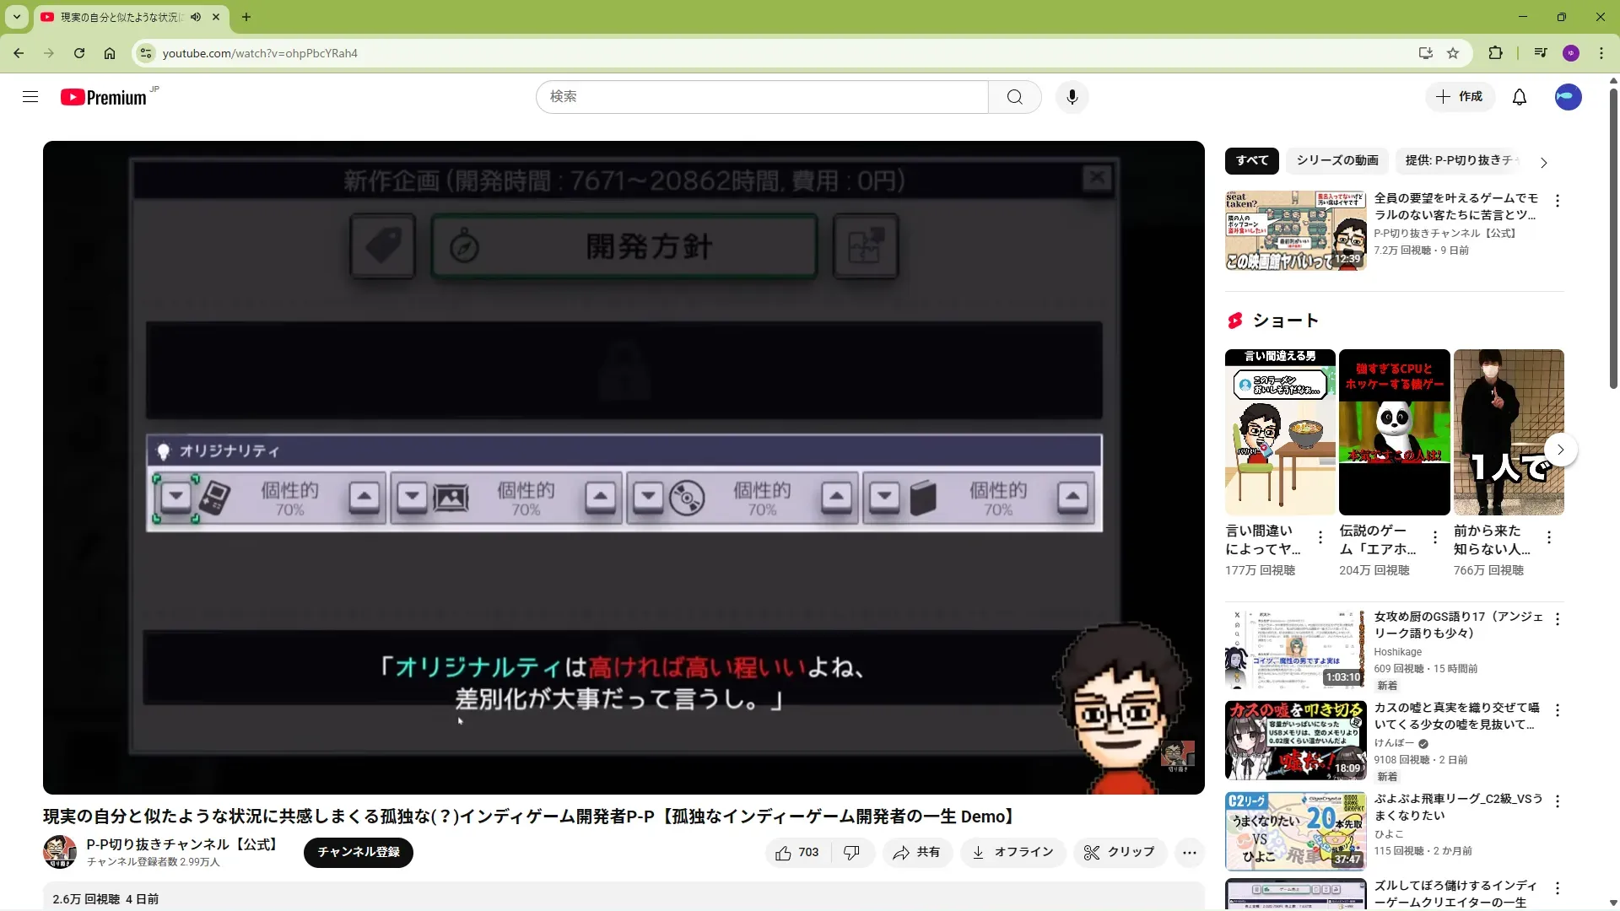Viewport: 1620px width, 911px height.
Task: Open the YouTube hamburger guide menu
Action: point(30,97)
